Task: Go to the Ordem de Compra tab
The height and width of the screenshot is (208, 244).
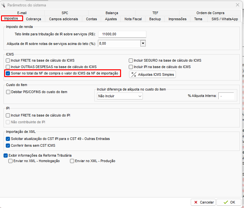Action: pyautogui.click(x=210, y=13)
